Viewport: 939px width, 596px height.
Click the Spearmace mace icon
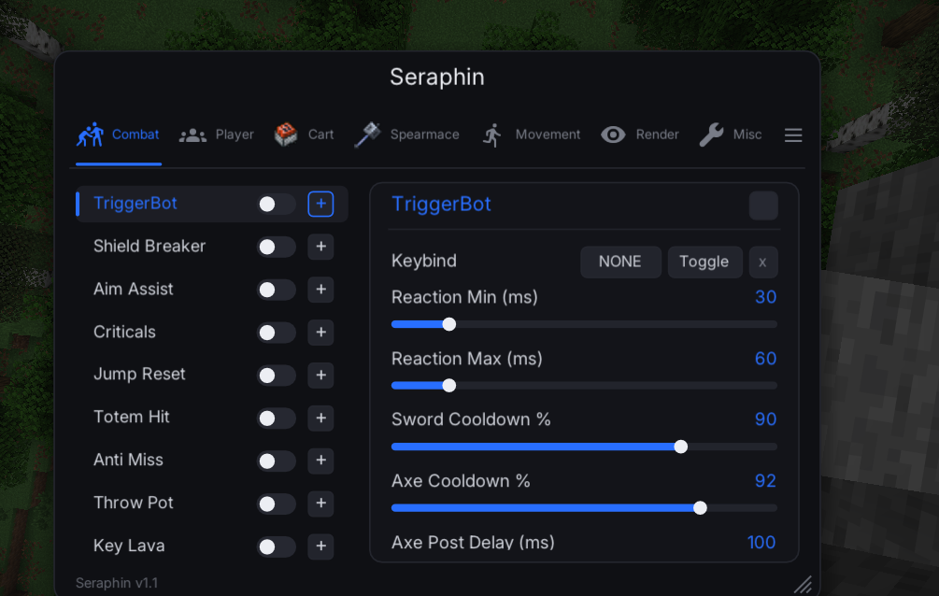point(367,135)
